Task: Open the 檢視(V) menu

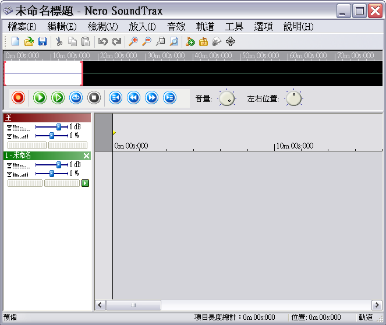Action: click(102, 26)
